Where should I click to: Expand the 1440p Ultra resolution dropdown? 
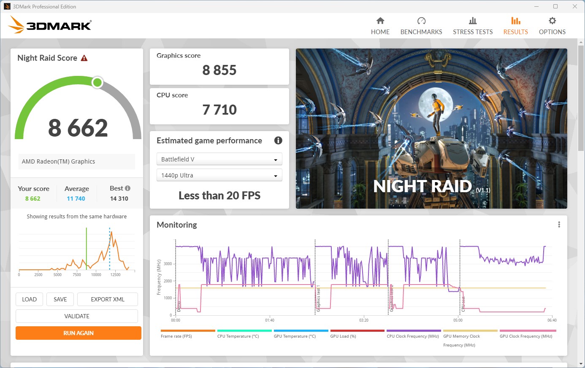tap(219, 175)
